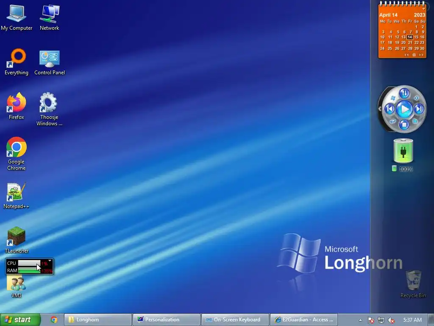The image size is (434, 326).
Task: Go to next month in calendar
Action: 421,55
